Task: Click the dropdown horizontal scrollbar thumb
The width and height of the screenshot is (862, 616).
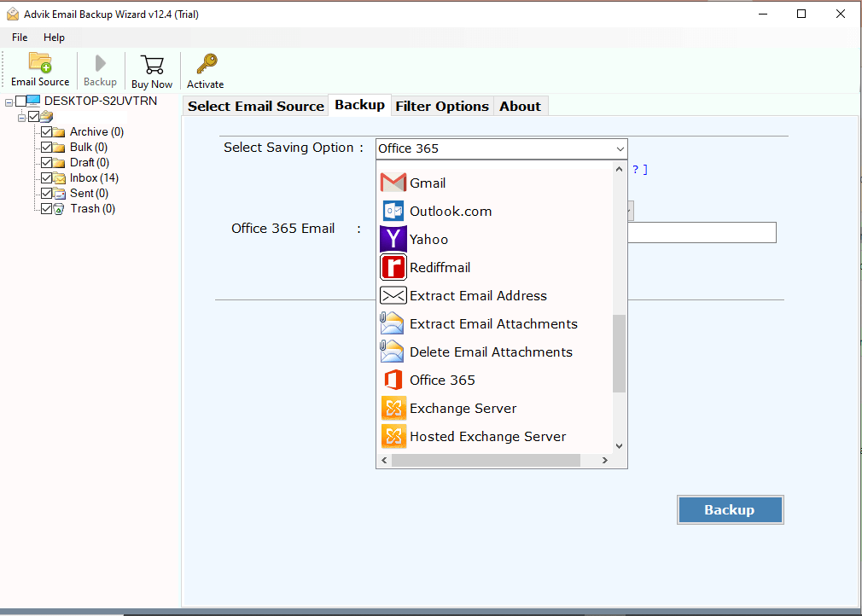Action: point(486,460)
